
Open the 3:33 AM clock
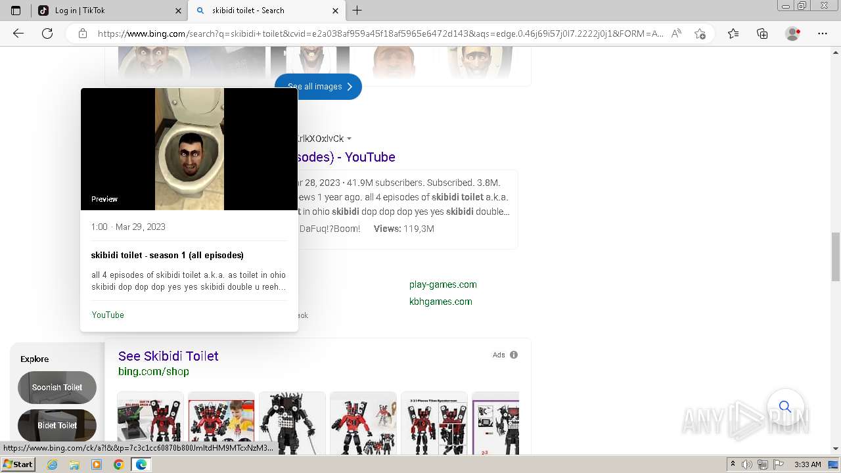coord(807,464)
